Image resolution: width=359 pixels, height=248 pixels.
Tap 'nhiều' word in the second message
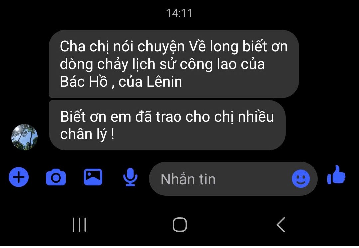[x=256, y=117]
